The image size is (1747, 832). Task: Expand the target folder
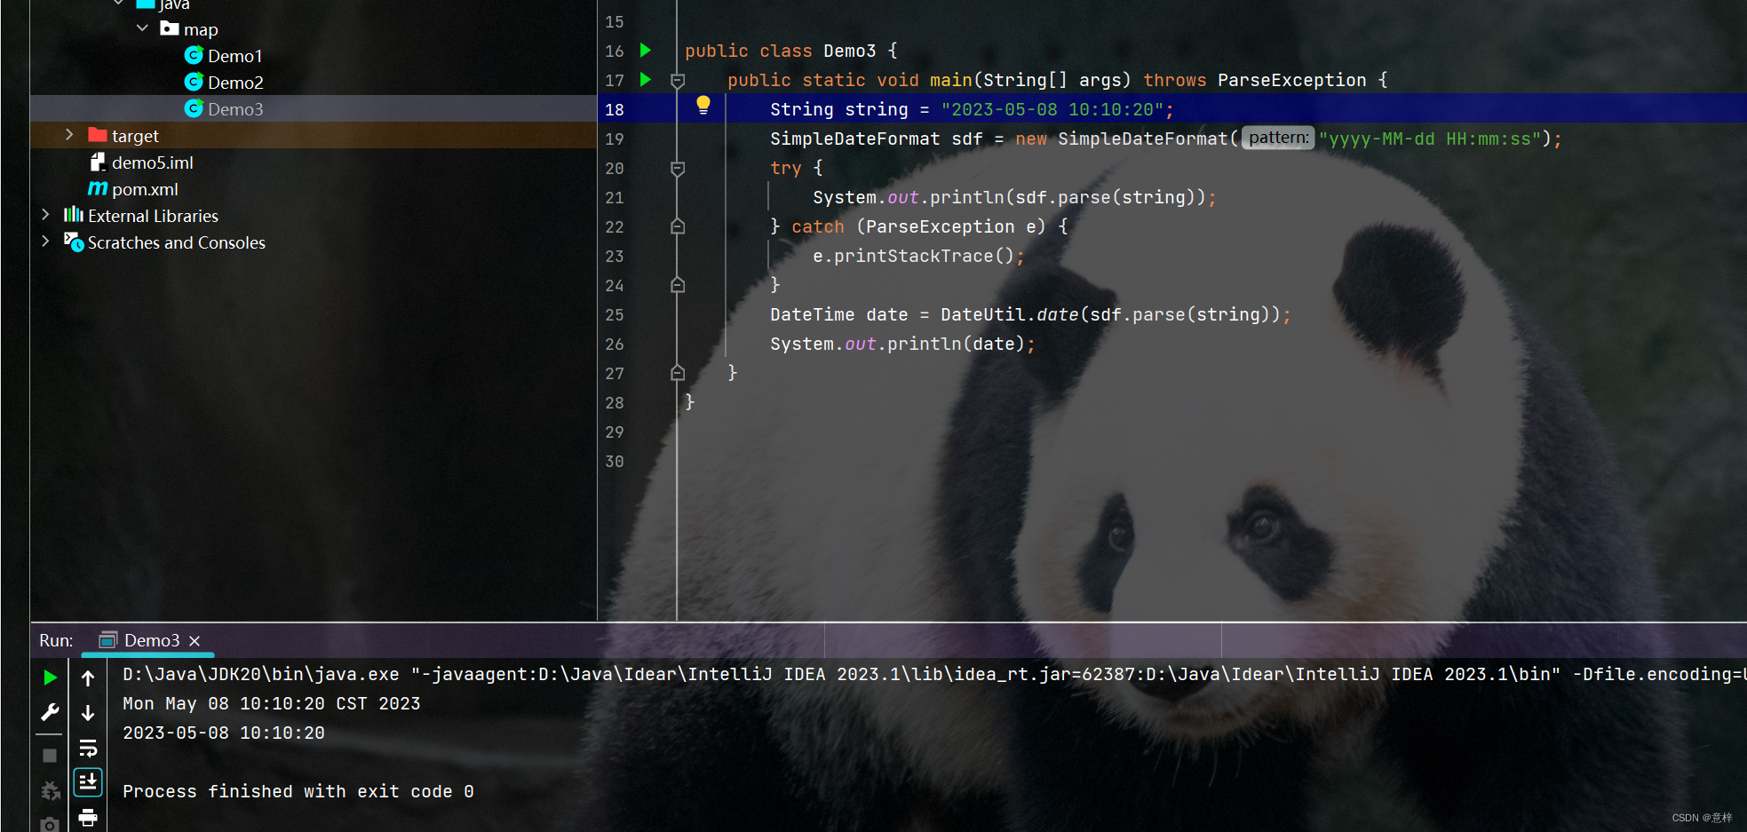69,135
